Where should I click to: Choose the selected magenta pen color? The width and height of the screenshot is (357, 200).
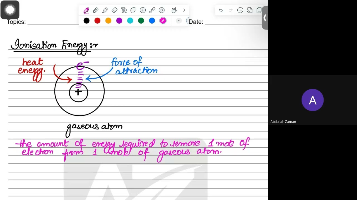tap(163, 21)
